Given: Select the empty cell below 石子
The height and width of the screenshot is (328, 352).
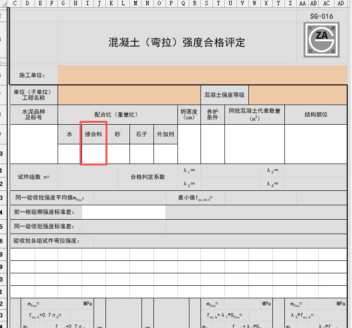Looking at the screenshot, I should (141, 154).
